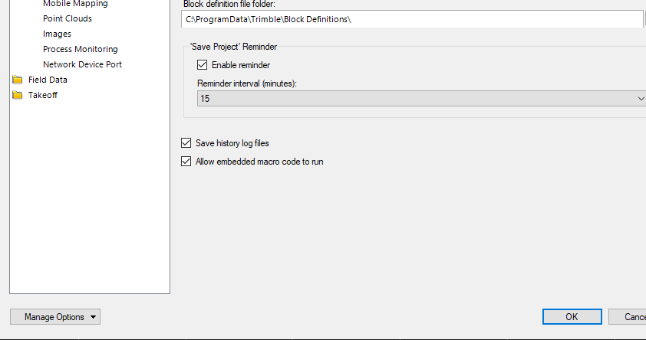Click the Field Data folder icon
Screen dimensions: 646x340
[17, 80]
